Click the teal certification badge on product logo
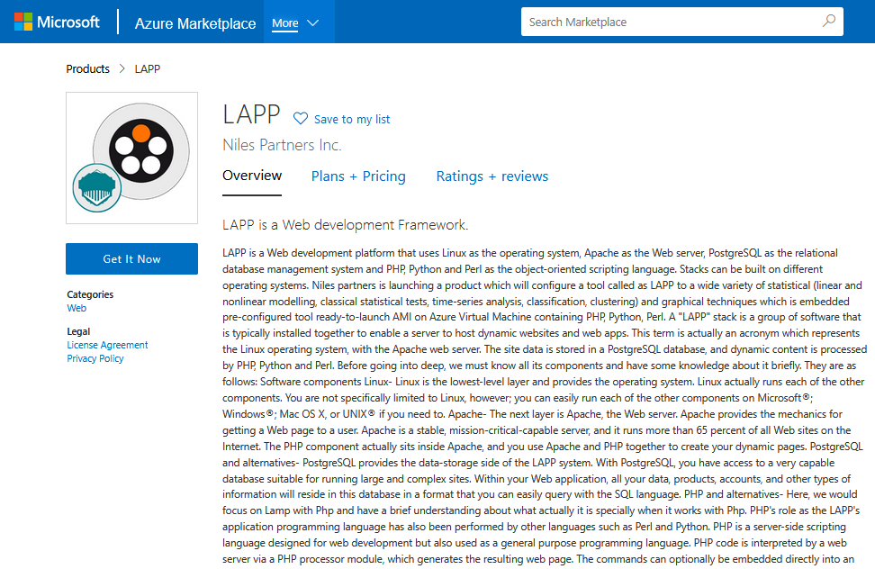This screenshot has width=875, height=569. pyautogui.click(x=97, y=187)
